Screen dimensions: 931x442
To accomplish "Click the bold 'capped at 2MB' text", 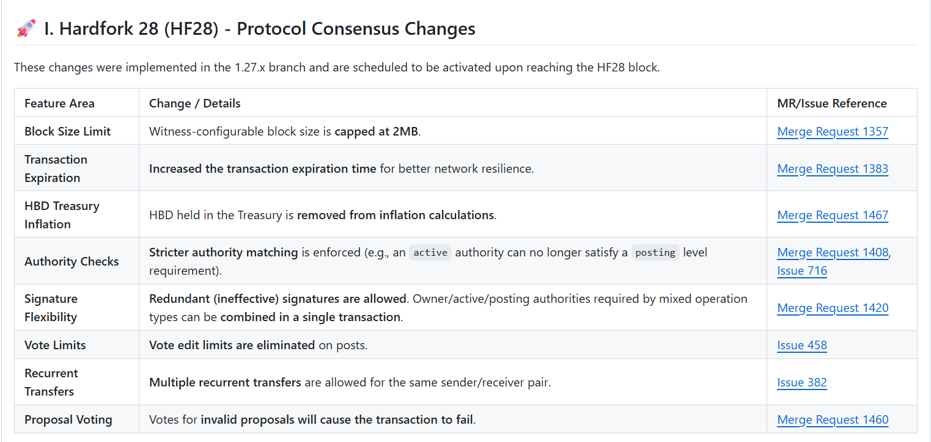I will pyautogui.click(x=376, y=131).
